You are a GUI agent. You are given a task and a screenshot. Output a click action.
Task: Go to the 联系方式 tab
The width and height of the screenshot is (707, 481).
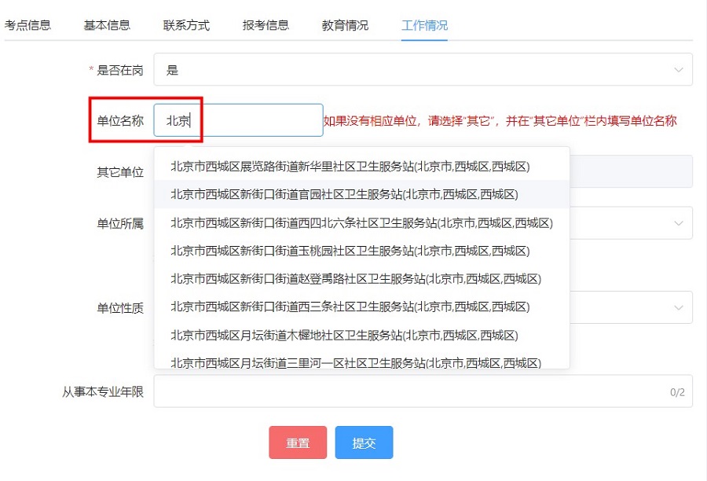(186, 25)
